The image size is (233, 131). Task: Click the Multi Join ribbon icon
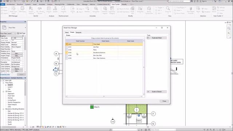(132, 10)
